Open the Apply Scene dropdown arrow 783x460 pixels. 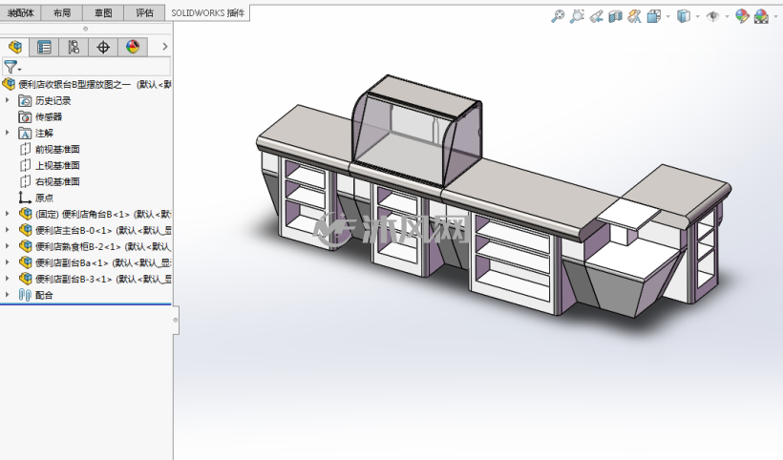pos(775,16)
